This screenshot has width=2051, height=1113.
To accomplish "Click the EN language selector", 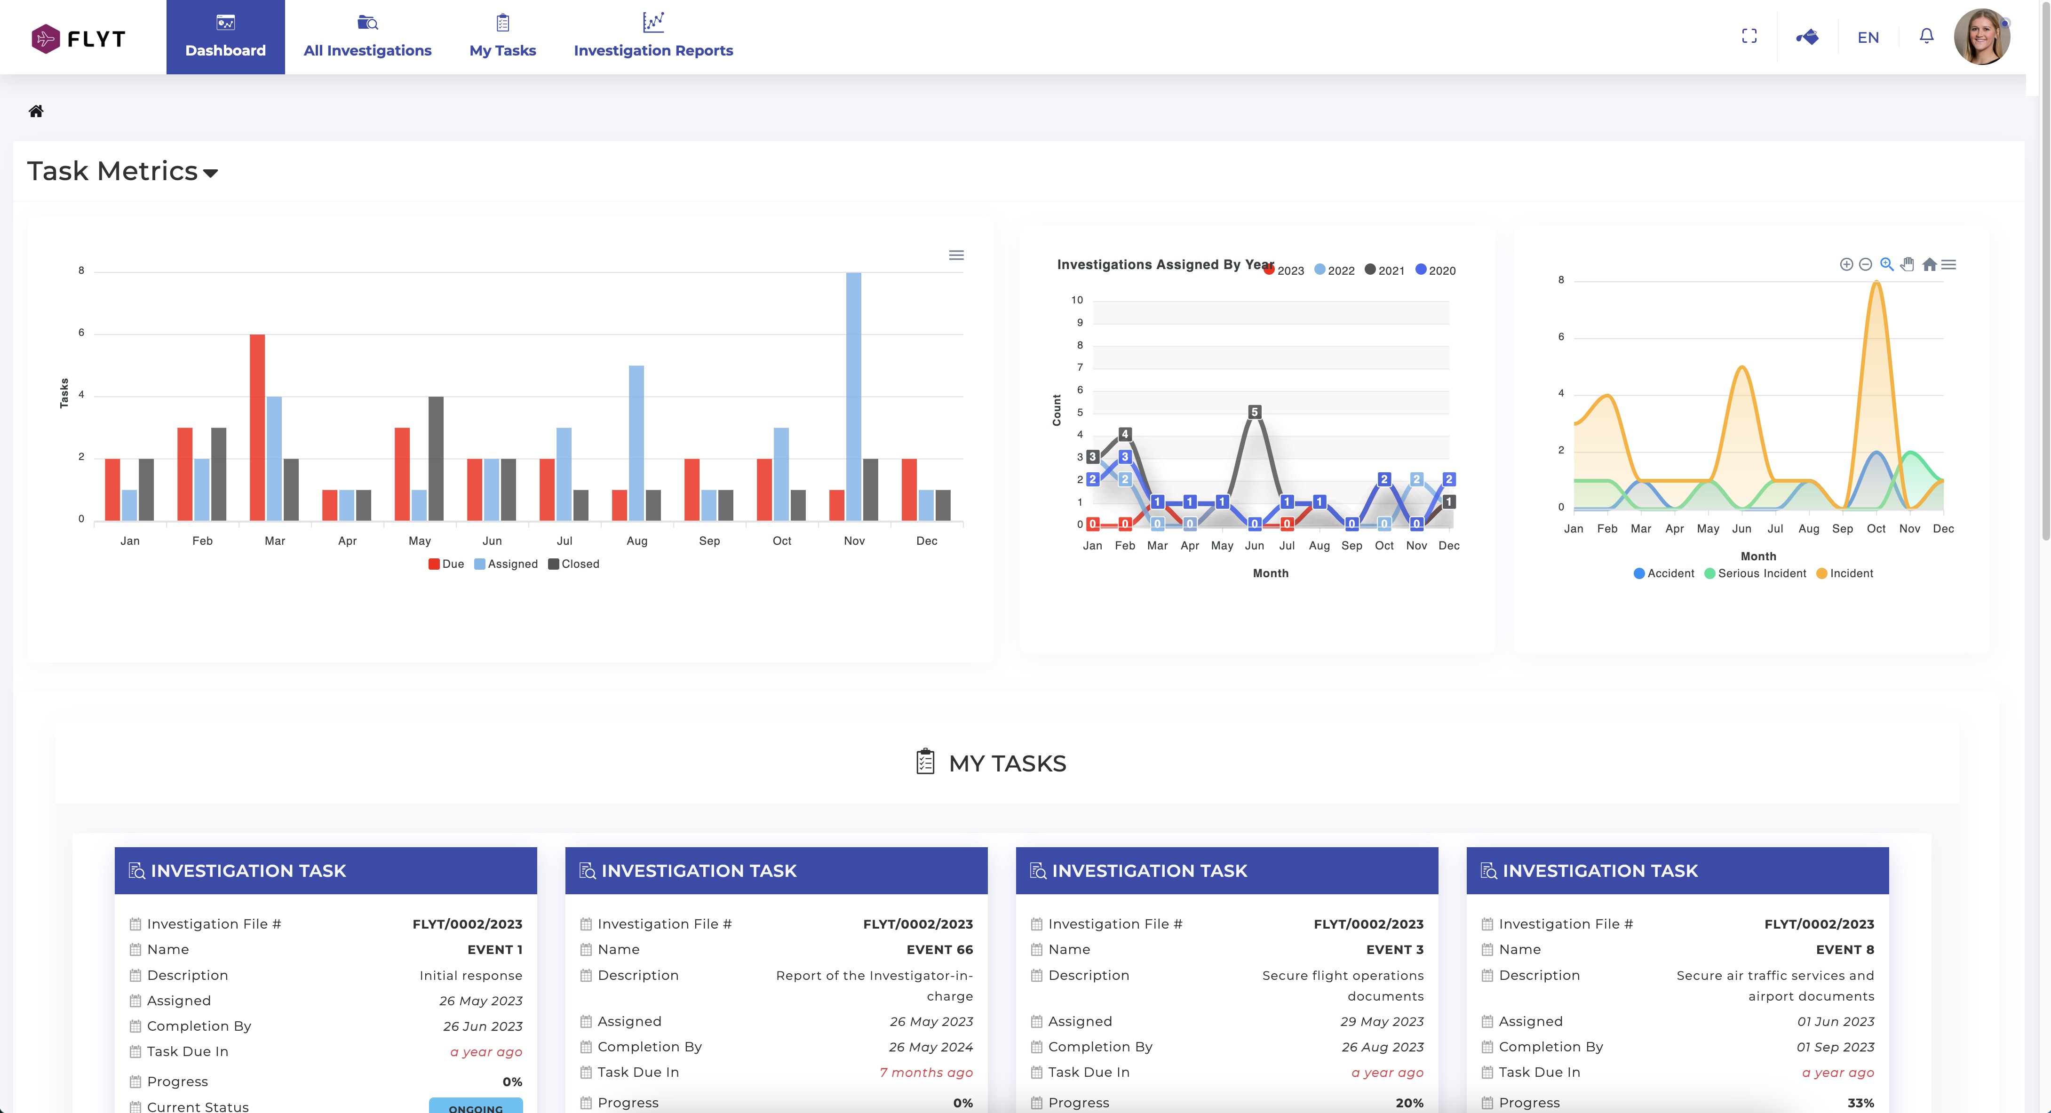I will point(1868,38).
